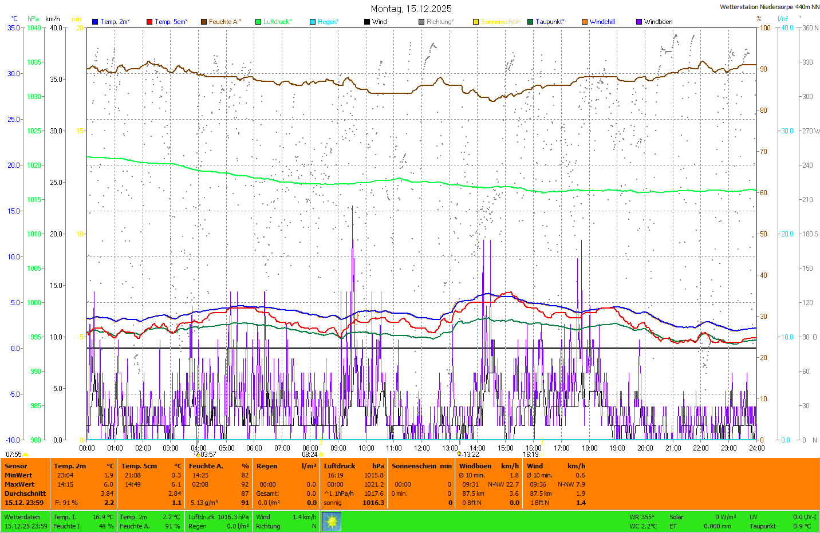Viewport: 820px width, 533px height.
Task: Click the 16:19 sunset marker on time axis
Action: 531,455
